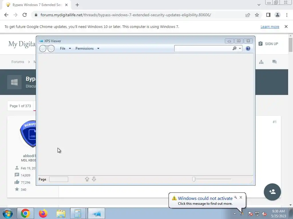Click the XPS Viewer back navigation button
Image resolution: width=293 pixels, height=219 pixels.
pos(43,48)
